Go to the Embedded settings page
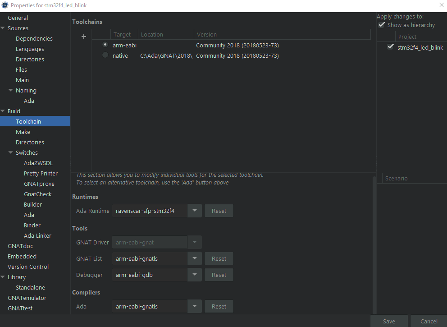This screenshot has width=447, height=327. pos(22,256)
